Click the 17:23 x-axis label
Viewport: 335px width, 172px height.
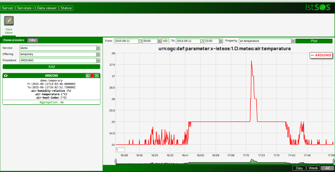(x=261, y=155)
